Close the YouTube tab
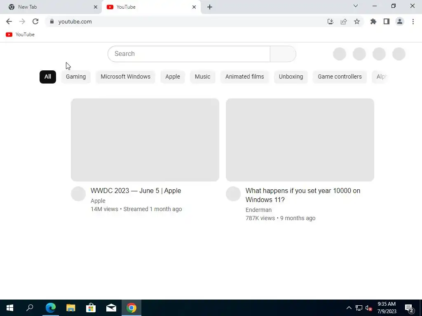Viewport: 422px width, 316px height. coord(194,7)
